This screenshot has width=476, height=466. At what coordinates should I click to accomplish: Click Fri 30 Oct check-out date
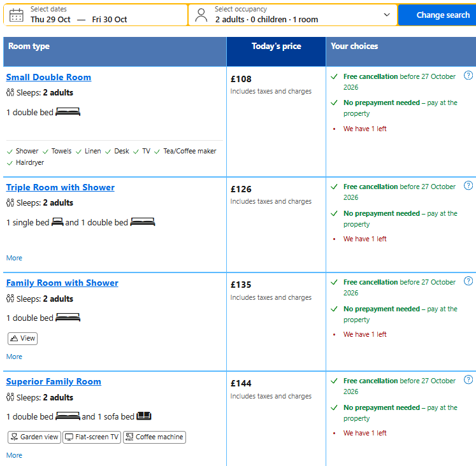click(x=110, y=19)
